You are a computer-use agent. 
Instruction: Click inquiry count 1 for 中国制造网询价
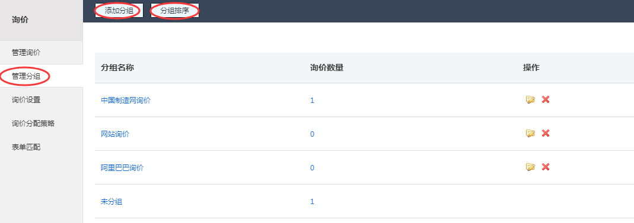click(x=312, y=101)
